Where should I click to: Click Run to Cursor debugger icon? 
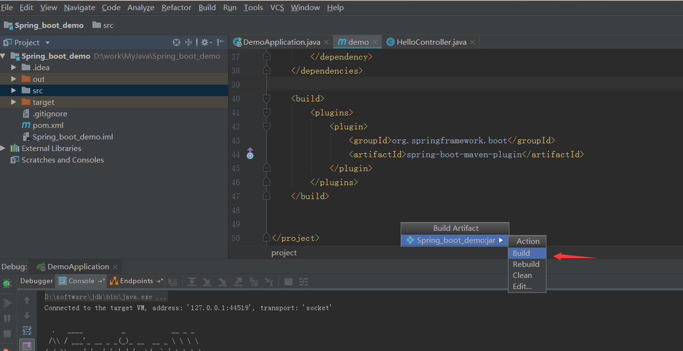[x=269, y=282]
